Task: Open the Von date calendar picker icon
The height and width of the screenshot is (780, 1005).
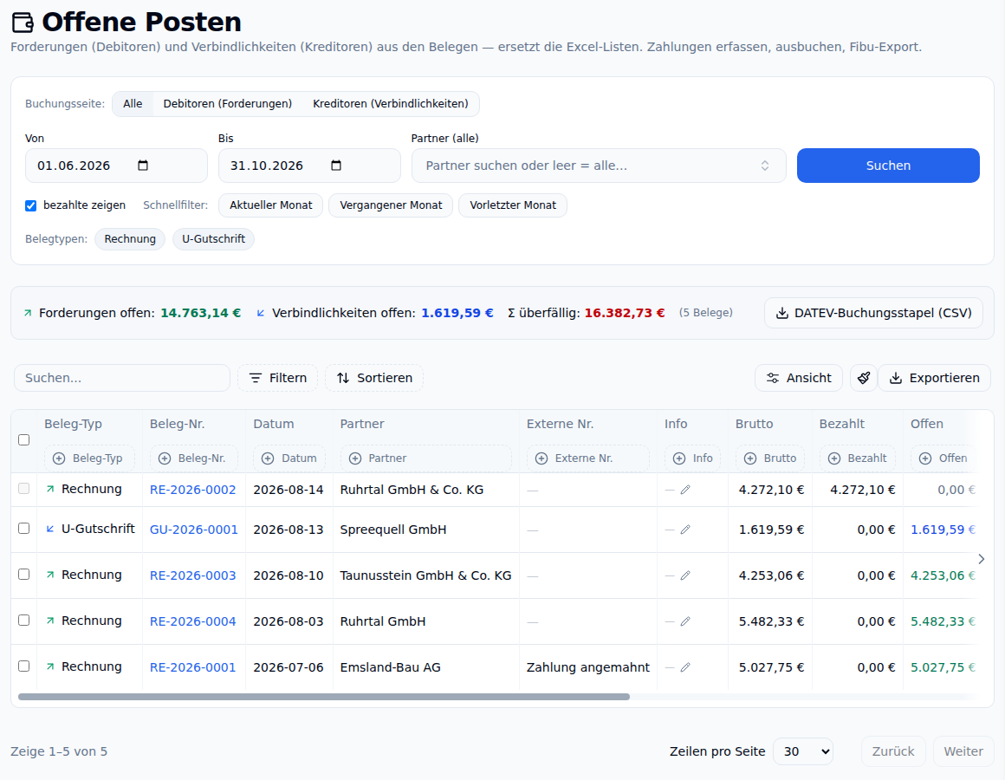Action: (x=143, y=166)
